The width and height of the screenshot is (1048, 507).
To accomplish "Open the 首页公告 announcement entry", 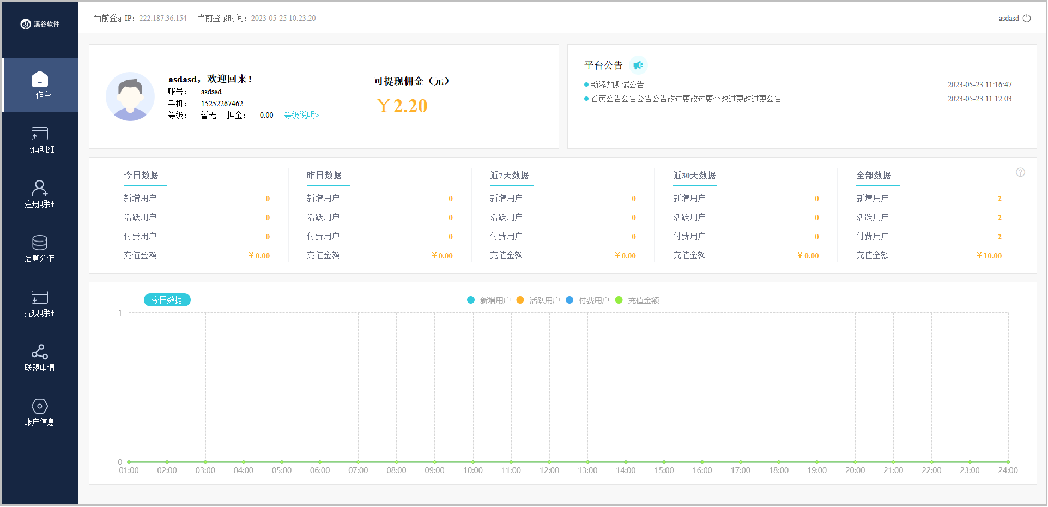I will click(686, 99).
